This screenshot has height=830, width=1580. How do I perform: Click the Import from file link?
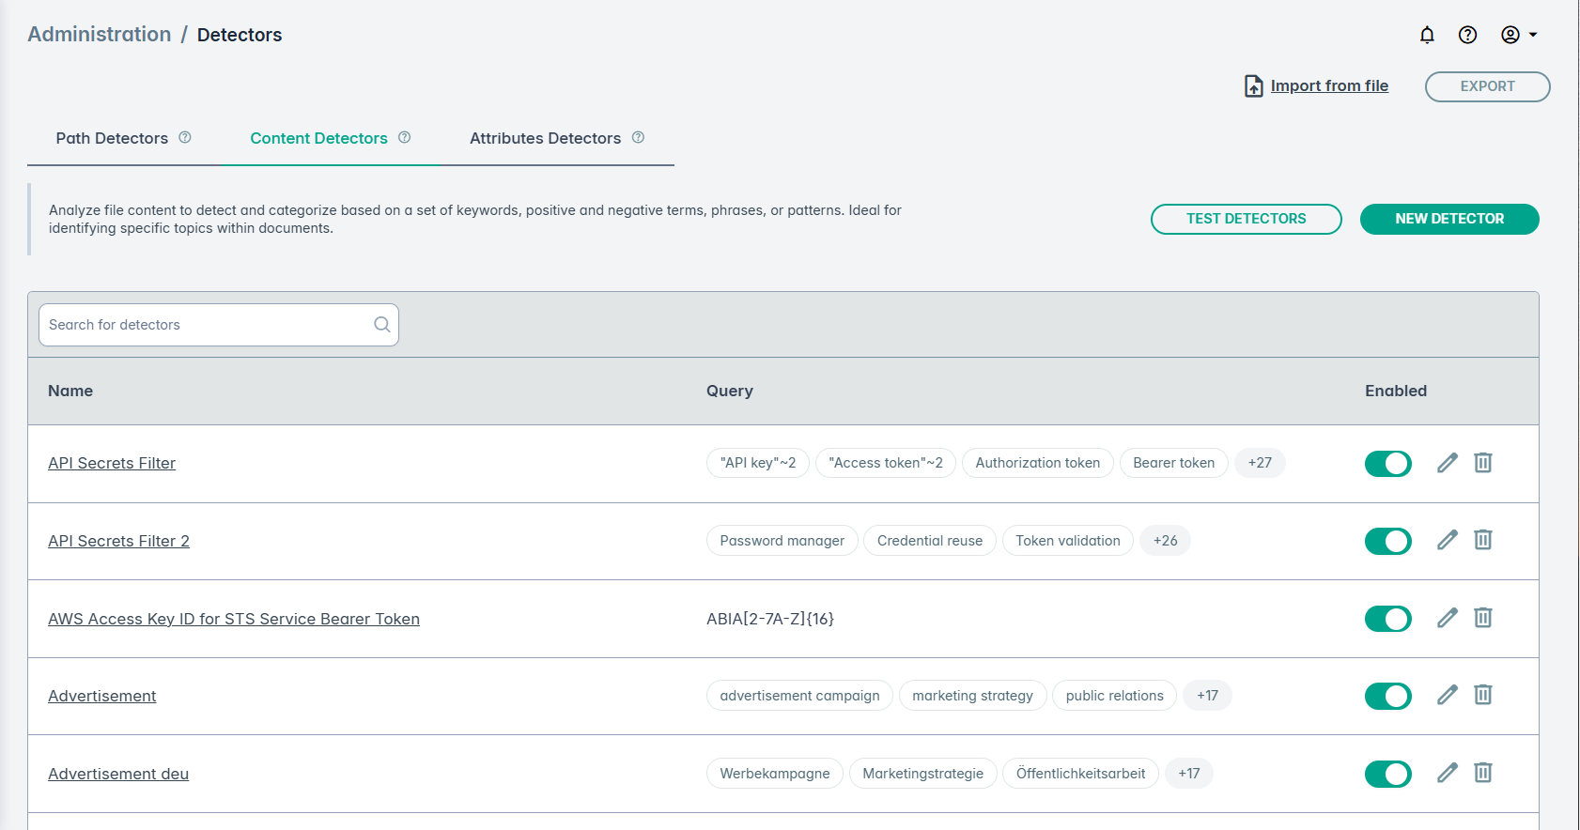pos(1328,85)
